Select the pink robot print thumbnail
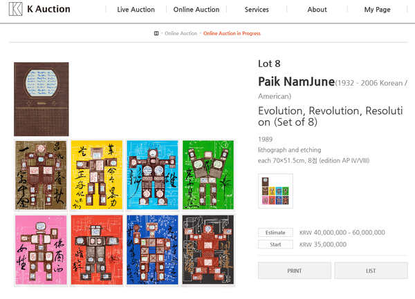This screenshot has height=299, width=415. point(41,249)
